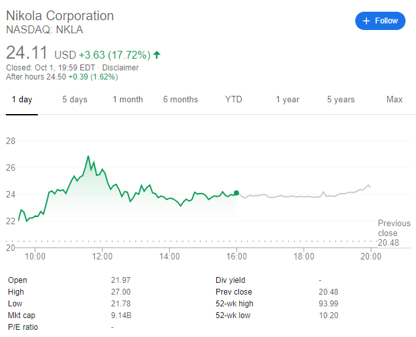
Task: Click the 52-wk high value 93.99
Action: (x=328, y=304)
